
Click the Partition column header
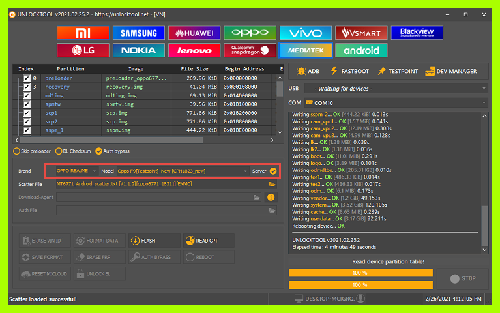(70, 69)
